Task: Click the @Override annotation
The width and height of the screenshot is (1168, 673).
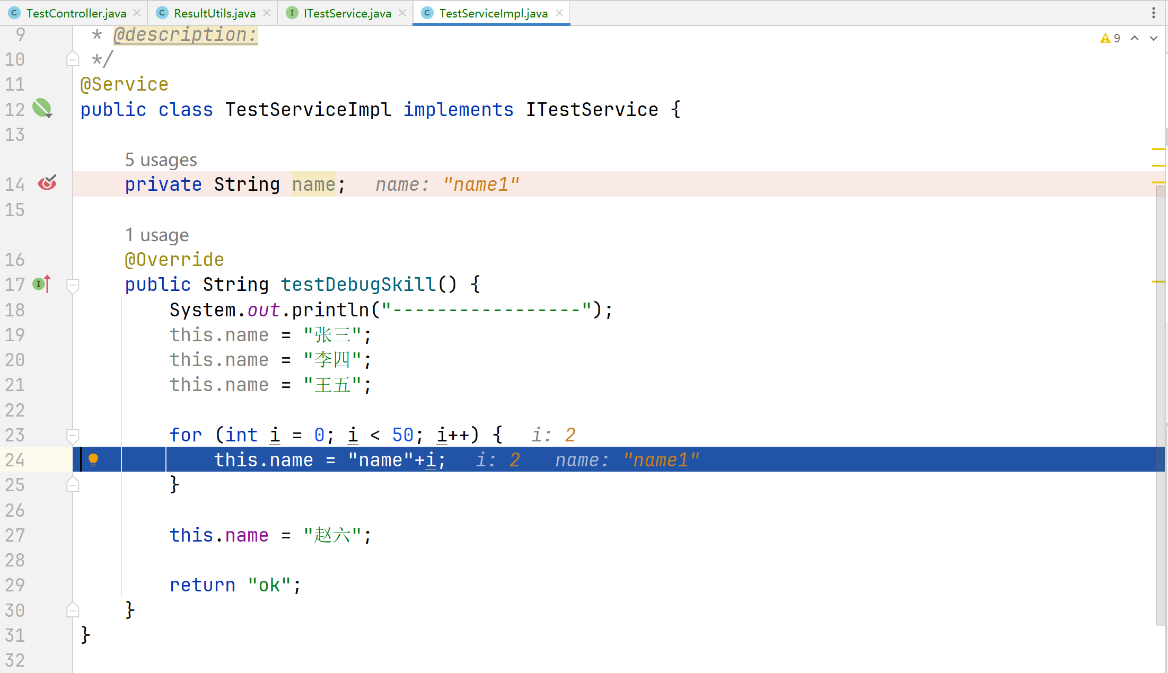Action: 174,260
